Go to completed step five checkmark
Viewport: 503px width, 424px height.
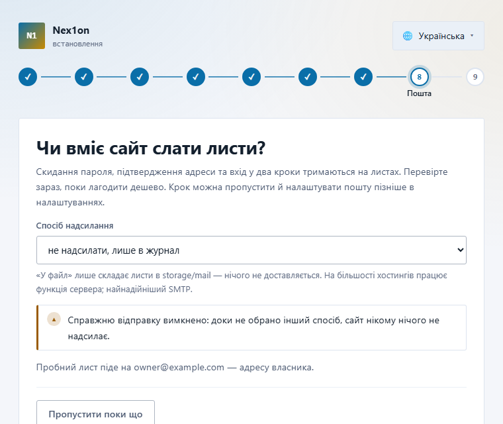click(x=251, y=77)
